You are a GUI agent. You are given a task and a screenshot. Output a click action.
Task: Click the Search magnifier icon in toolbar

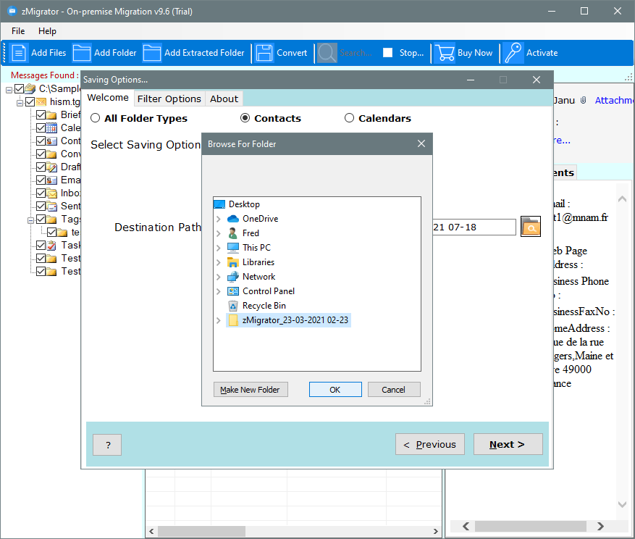coord(327,53)
